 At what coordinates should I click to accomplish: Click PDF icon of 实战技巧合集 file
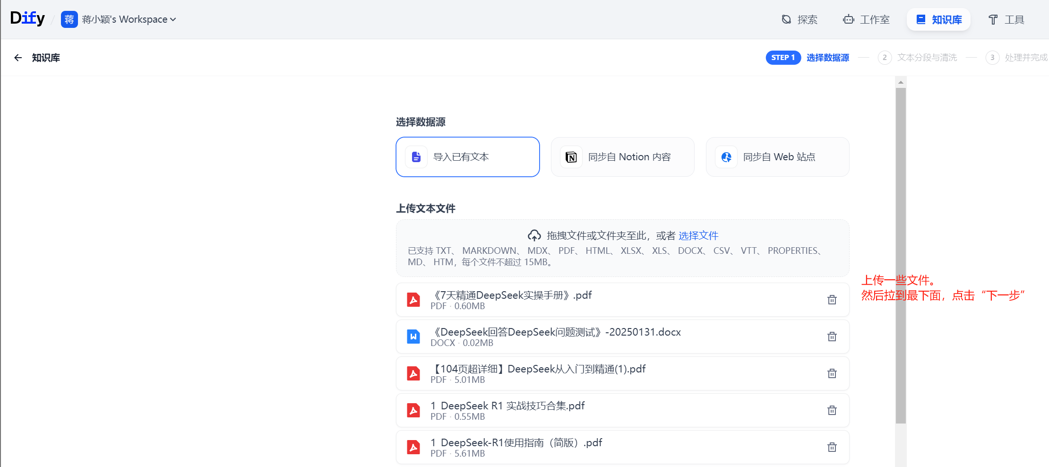coord(413,410)
